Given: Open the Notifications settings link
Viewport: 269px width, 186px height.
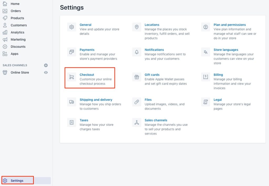Looking at the screenshot, I should [x=154, y=50].
